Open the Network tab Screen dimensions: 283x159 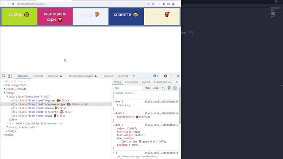click(x=123, y=76)
